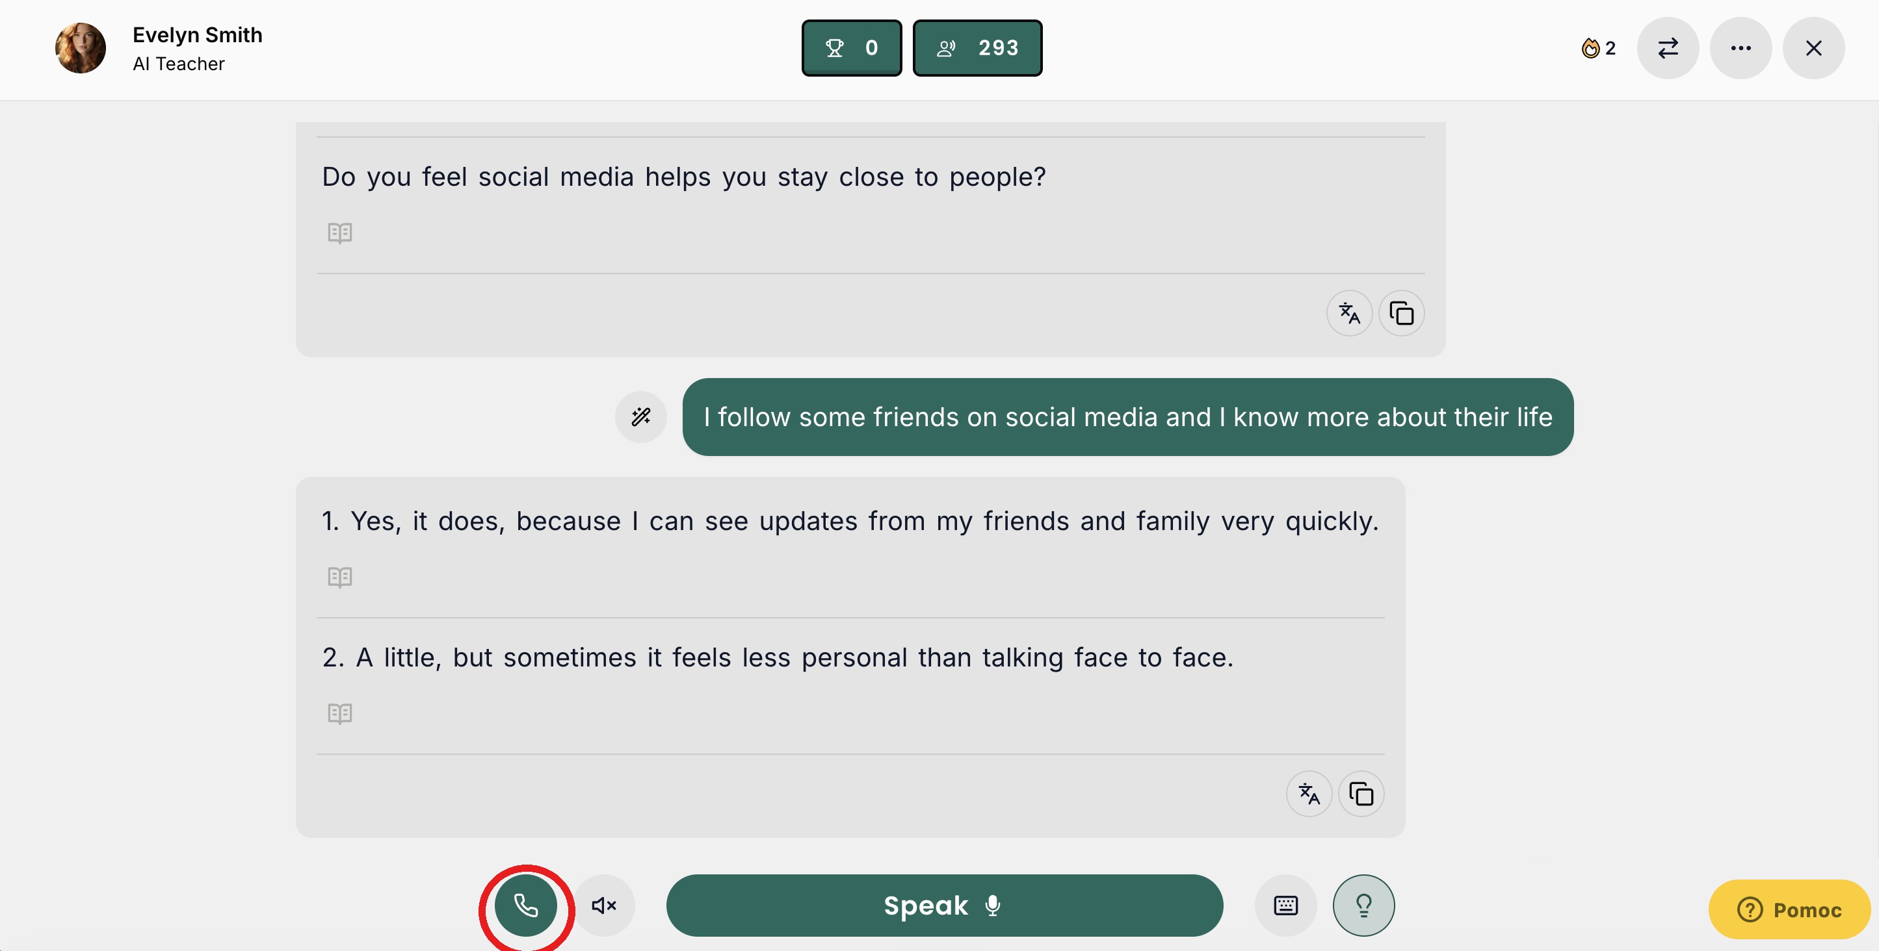This screenshot has height=951, width=1879.
Task: View the flame streak indicator
Action: pos(1598,48)
